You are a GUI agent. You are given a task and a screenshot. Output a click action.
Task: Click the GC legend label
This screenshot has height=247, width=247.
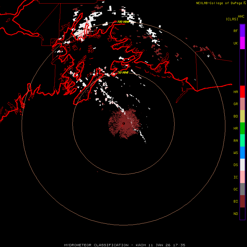coord(235,189)
